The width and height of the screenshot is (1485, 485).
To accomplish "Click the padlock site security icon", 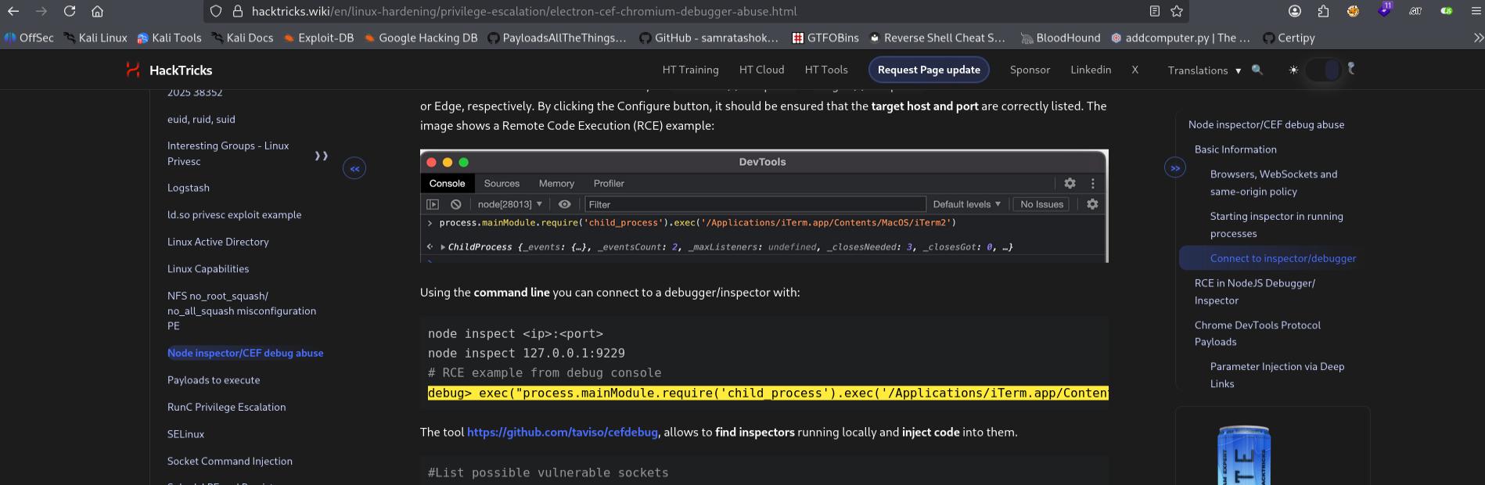I will click(x=238, y=11).
